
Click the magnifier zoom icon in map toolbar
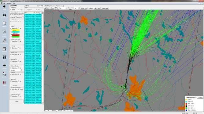[48, 9]
